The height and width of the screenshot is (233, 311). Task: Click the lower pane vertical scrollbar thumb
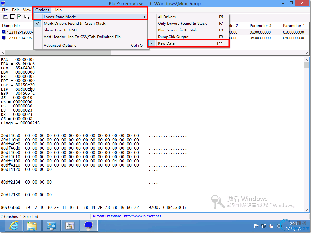coord(307,65)
